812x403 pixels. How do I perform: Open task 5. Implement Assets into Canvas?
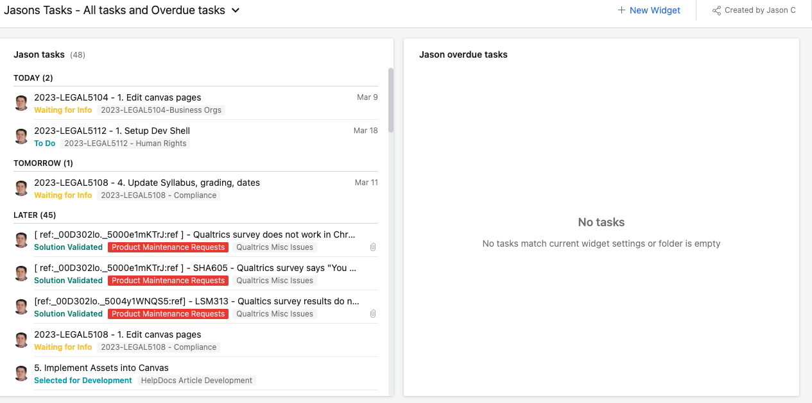[101, 368]
